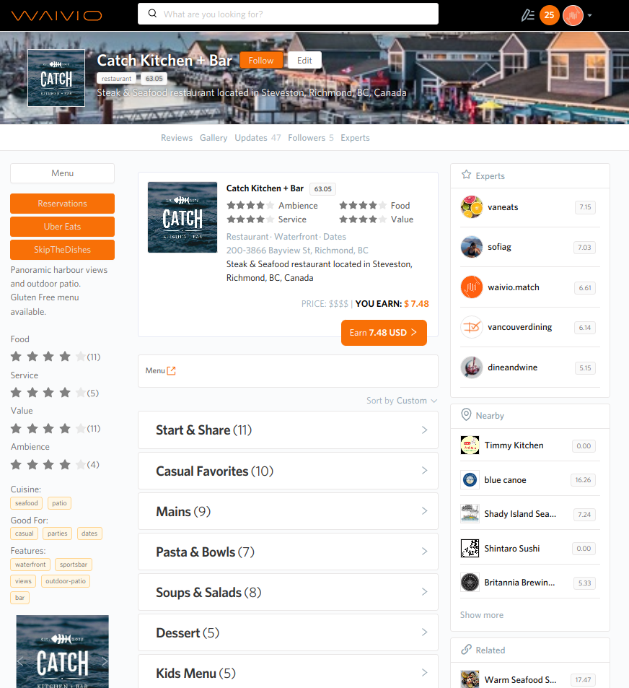Click the Menu sidebar button
Image resolution: width=629 pixels, height=688 pixels.
[x=62, y=173]
